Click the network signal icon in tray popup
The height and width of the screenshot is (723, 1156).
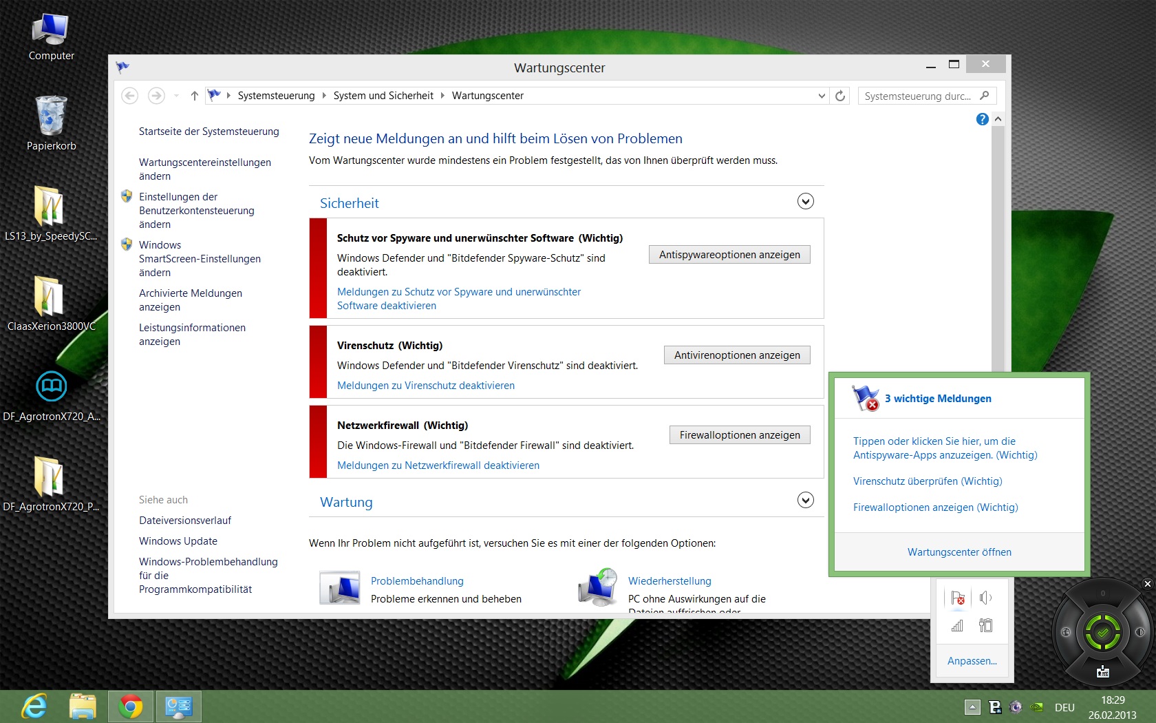click(958, 625)
